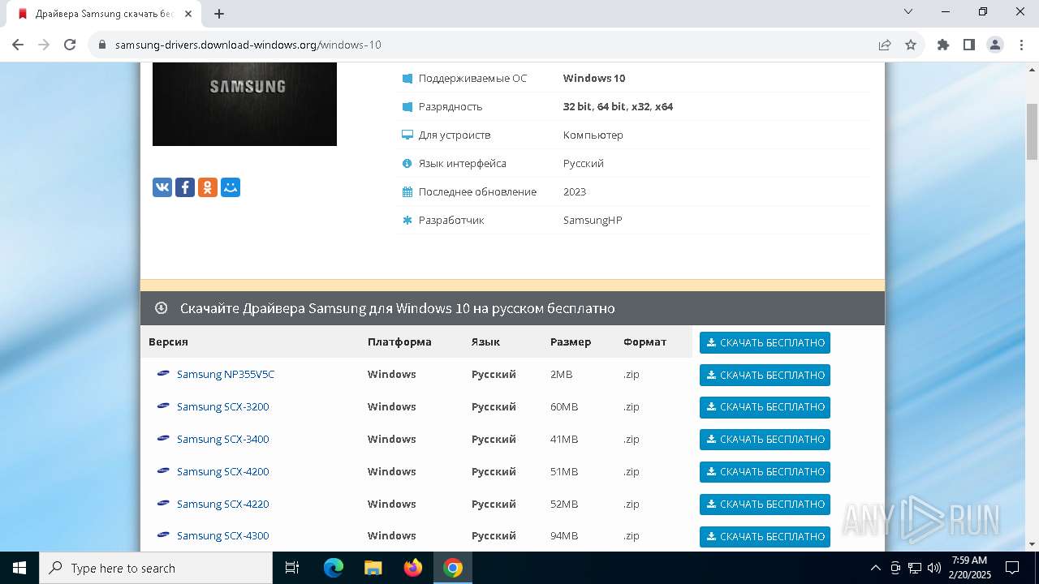The height and width of the screenshot is (584, 1039).
Task: Reload the current page
Action: point(70,45)
